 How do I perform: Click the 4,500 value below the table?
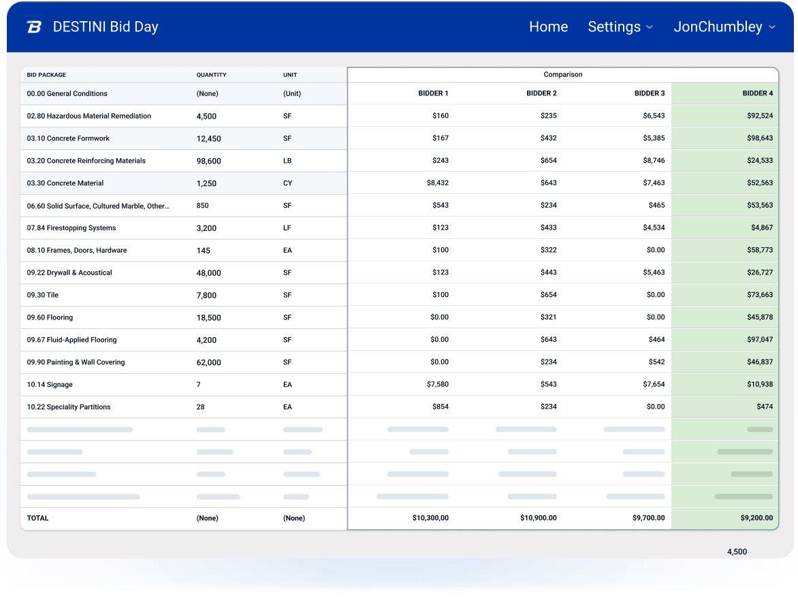(x=737, y=552)
